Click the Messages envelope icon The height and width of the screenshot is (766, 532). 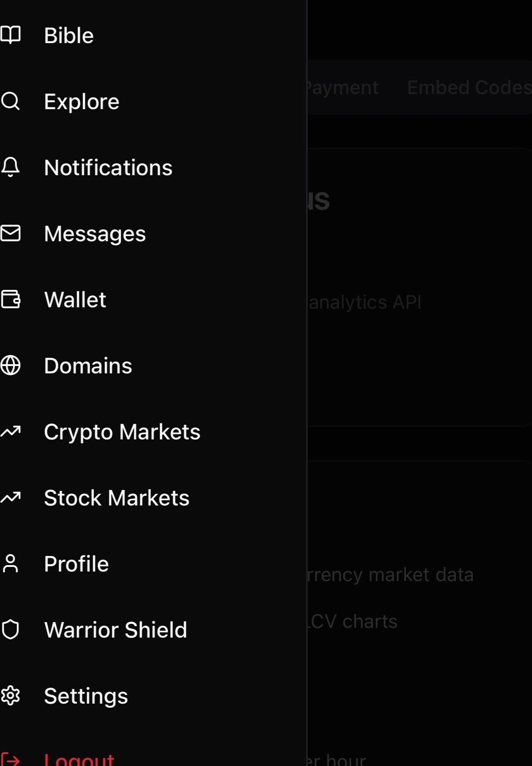11,233
